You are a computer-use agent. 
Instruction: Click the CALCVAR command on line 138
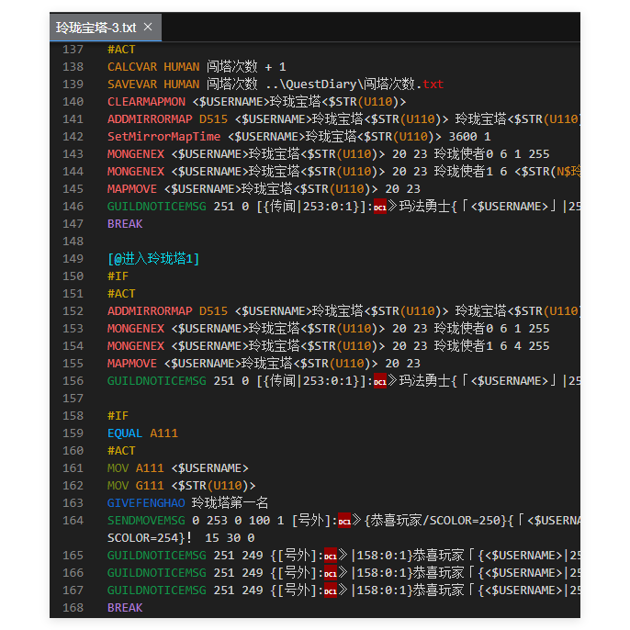pyautogui.click(x=131, y=67)
